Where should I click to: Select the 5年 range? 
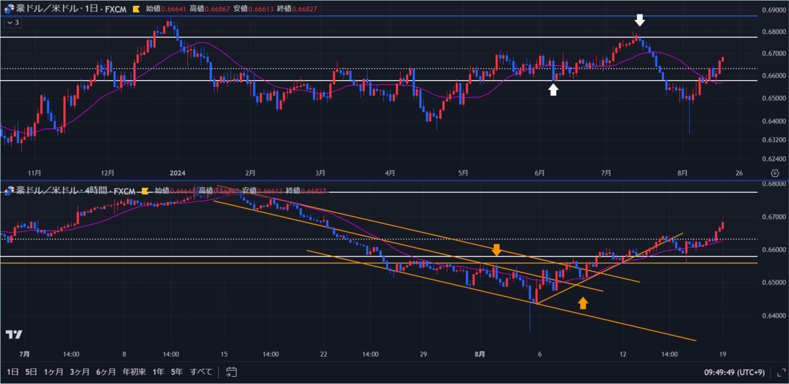tap(176, 372)
